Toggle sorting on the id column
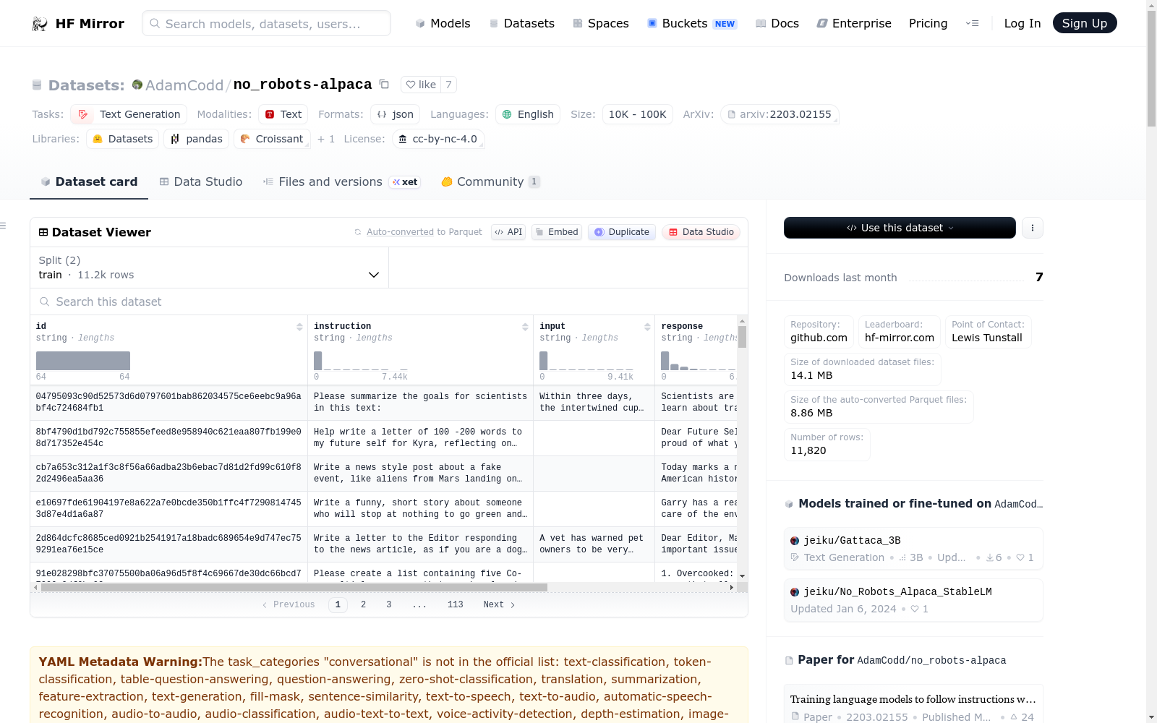This screenshot has width=1157, height=723. (299, 327)
